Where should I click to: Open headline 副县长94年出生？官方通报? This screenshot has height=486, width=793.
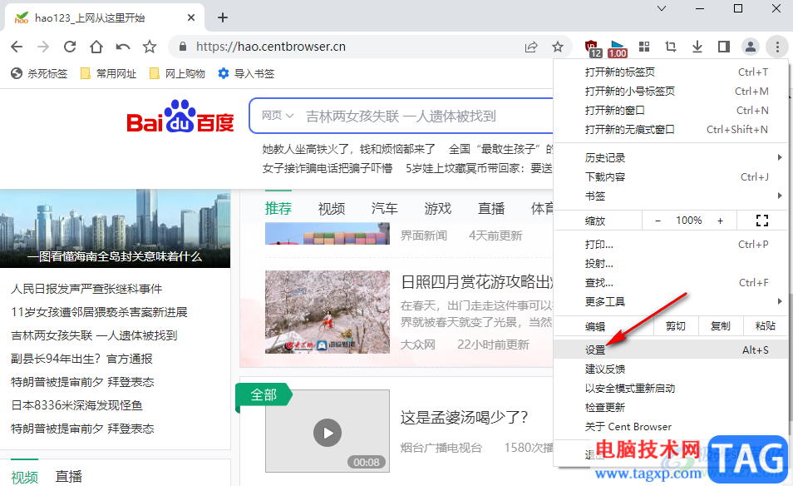click(81, 359)
